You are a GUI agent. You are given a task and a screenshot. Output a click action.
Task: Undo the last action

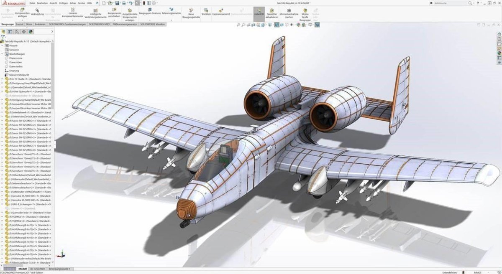pyautogui.click(x=131, y=3)
